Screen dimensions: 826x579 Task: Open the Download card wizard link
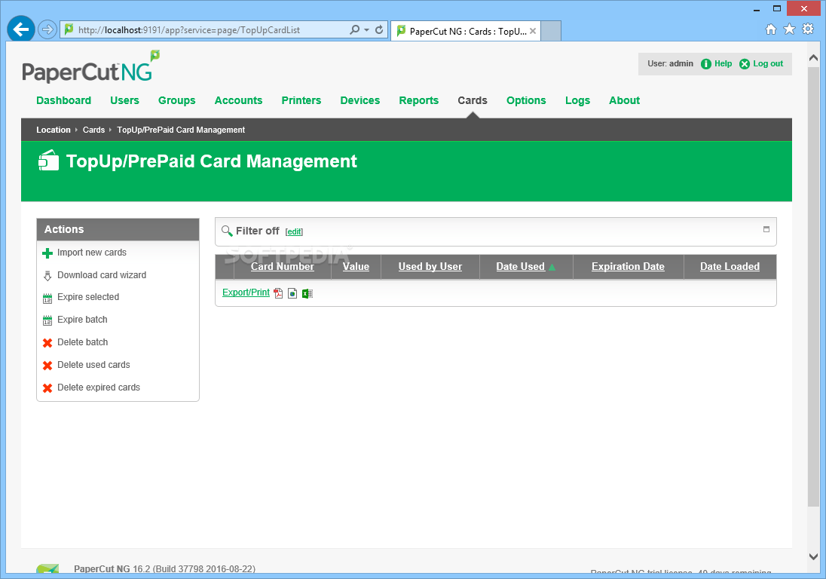click(102, 275)
